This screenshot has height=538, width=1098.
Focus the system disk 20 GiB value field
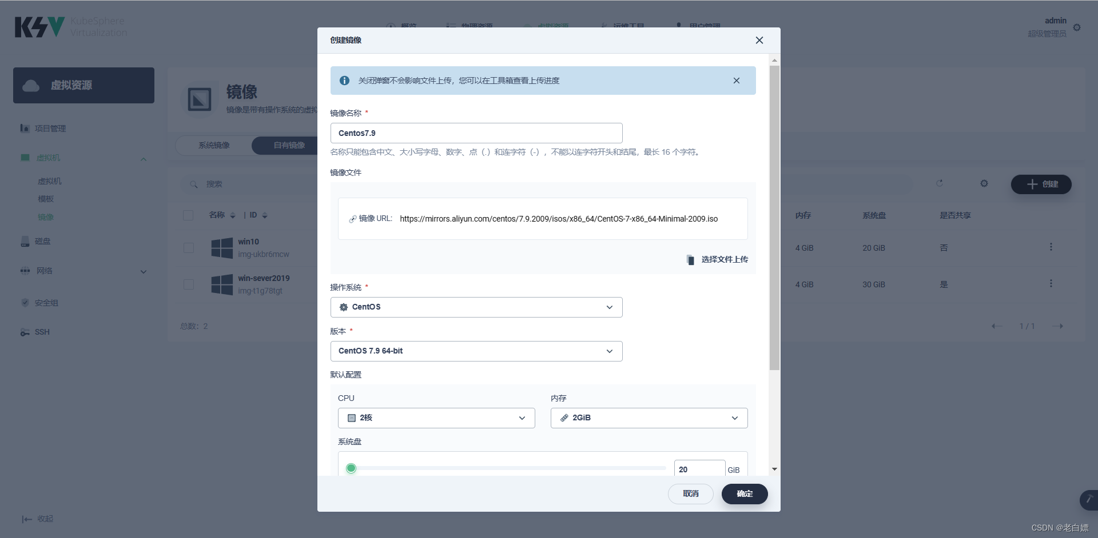click(x=700, y=469)
